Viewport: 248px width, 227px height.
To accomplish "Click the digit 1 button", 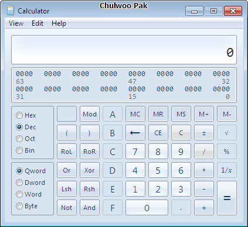I will pyautogui.click(x=135, y=189).
